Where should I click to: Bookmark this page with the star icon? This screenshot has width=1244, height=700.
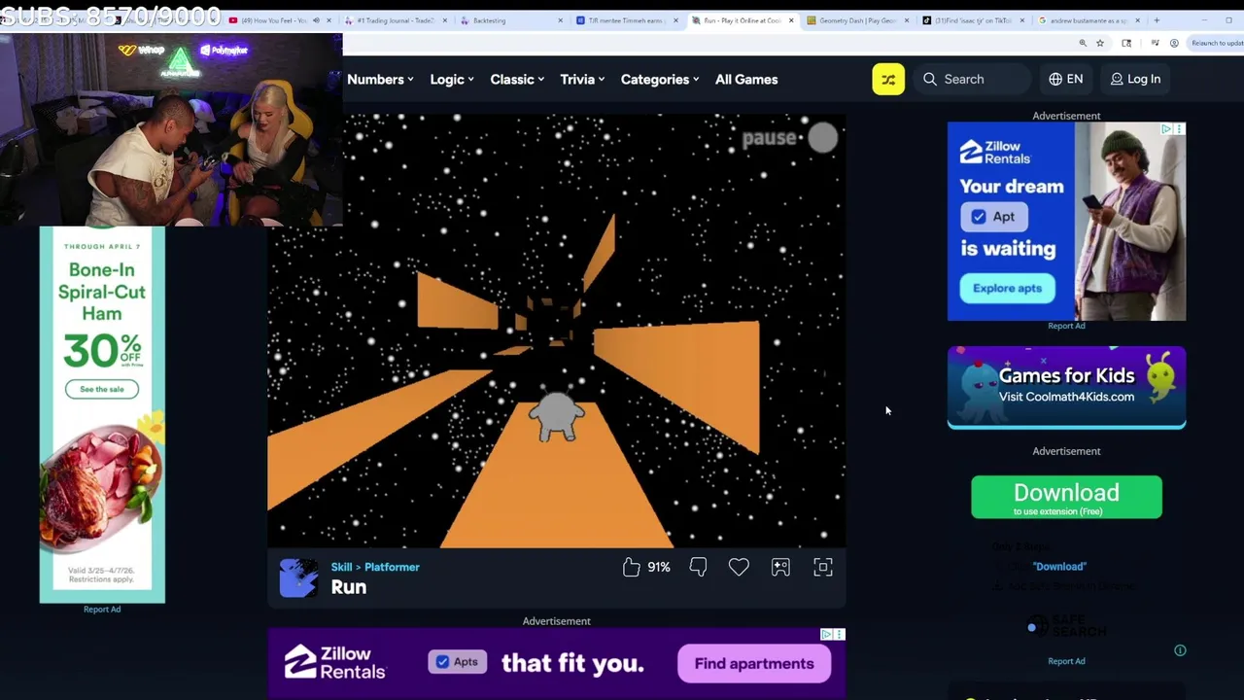1100,43
